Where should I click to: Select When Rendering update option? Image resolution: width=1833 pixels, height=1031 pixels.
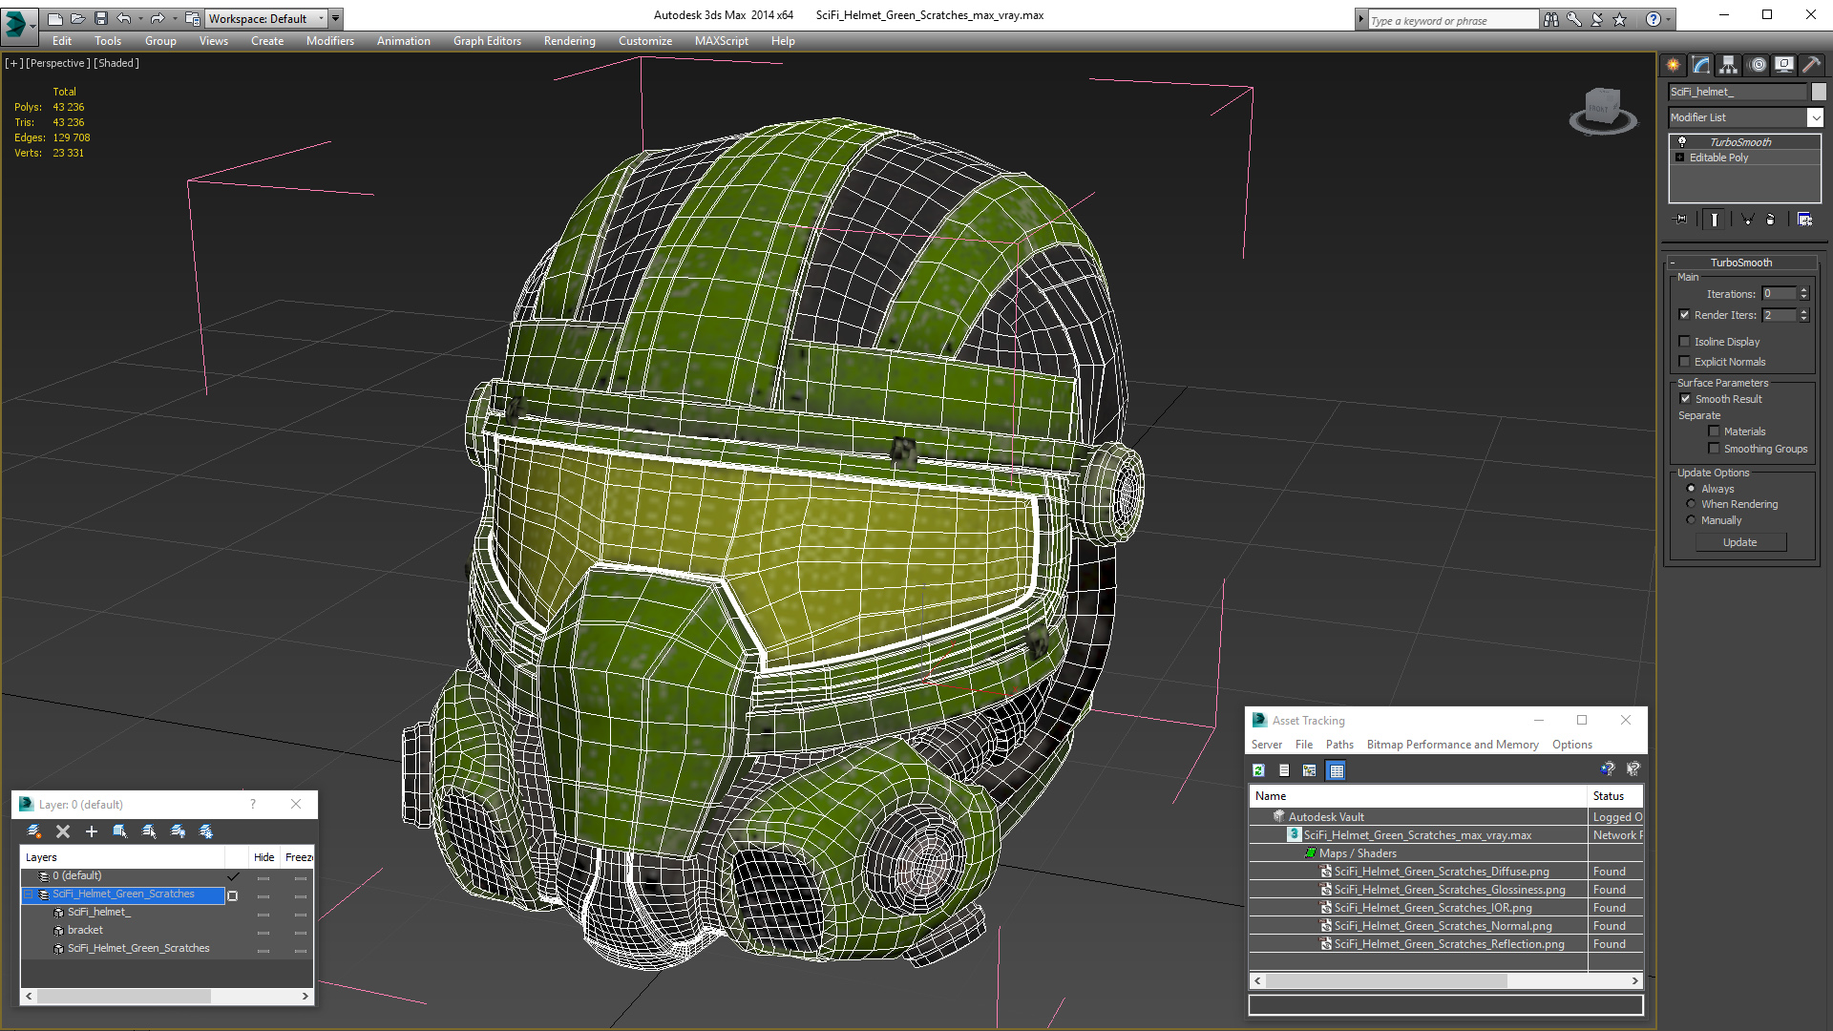[1691, 504]
